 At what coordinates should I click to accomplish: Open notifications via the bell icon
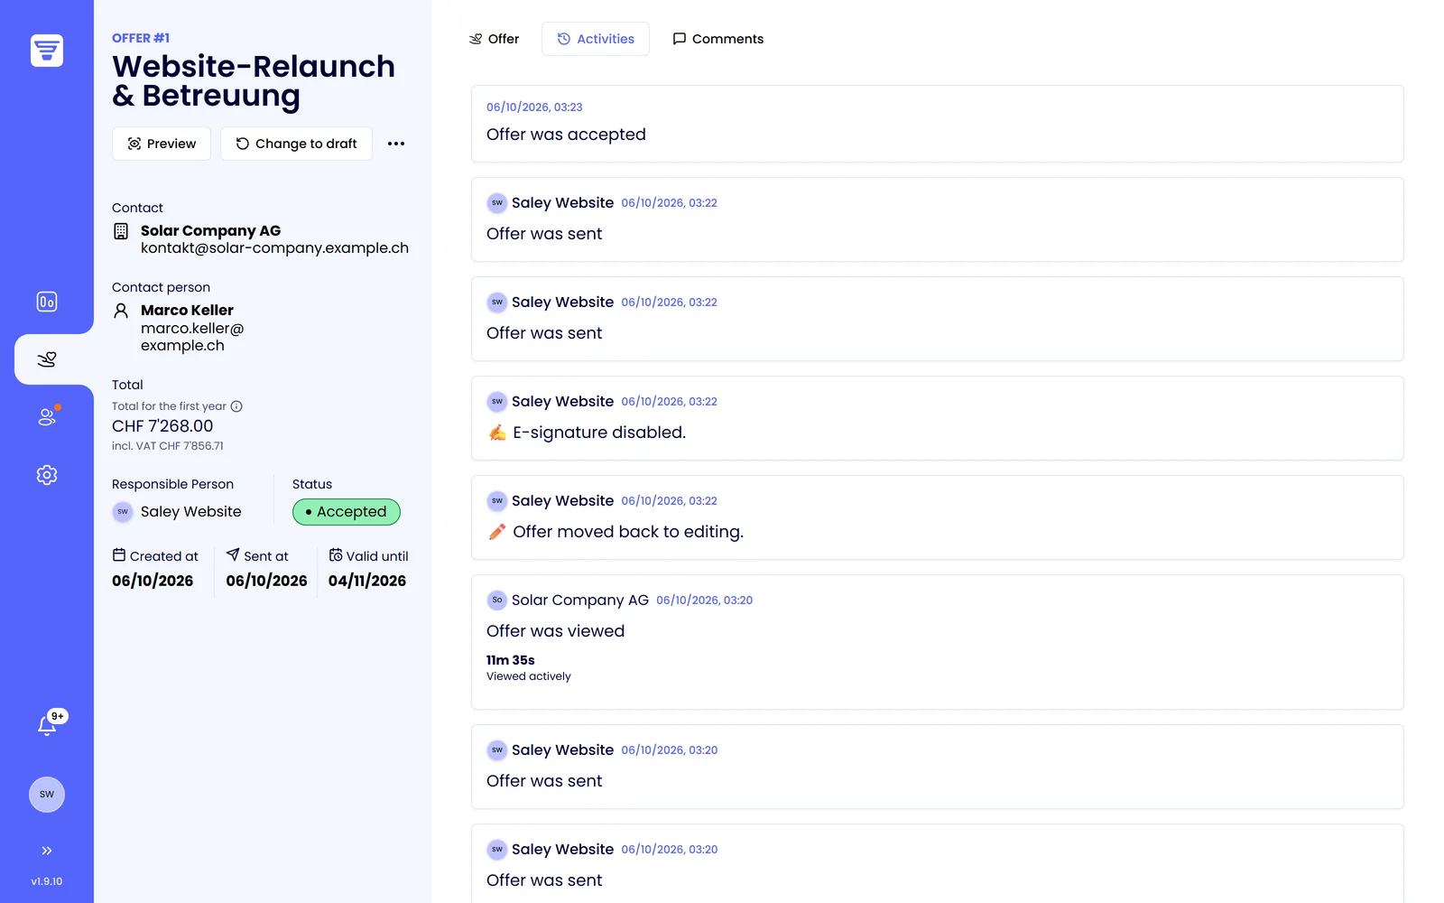click(47, 725)
